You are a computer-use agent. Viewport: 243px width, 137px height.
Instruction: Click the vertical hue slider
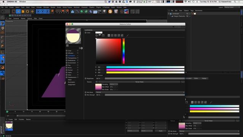pyautogui.click(x=124, y=51)
